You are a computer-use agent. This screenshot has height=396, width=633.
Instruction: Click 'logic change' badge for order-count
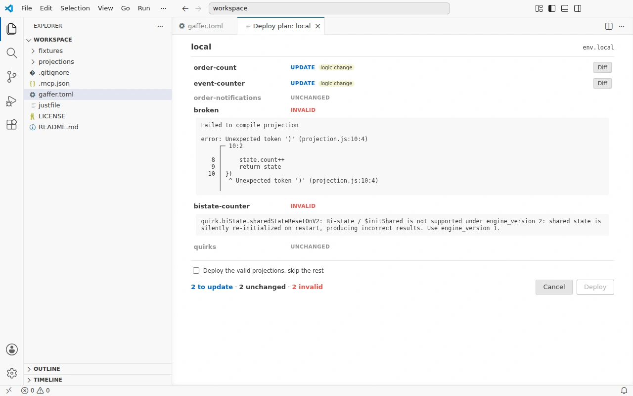(x=336, y=68)
